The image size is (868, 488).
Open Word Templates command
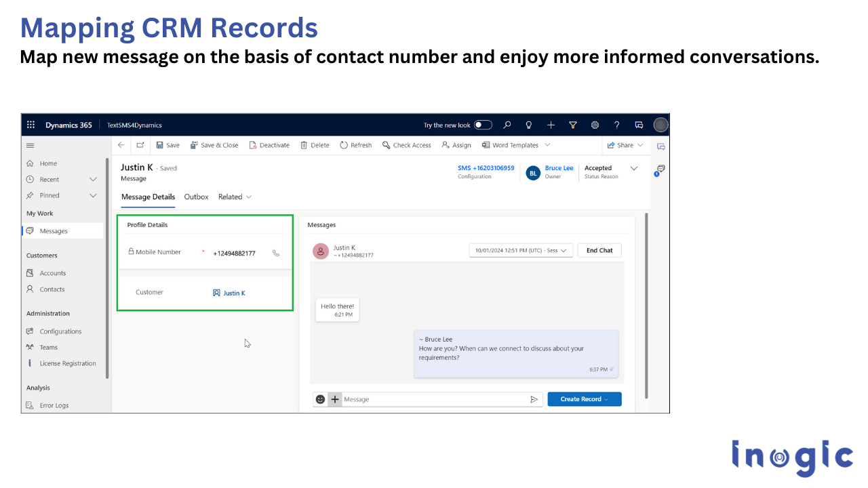[510, 145]
